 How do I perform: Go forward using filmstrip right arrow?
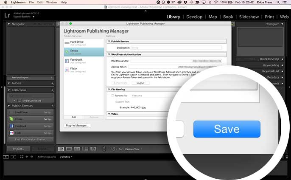click(32, 157)
